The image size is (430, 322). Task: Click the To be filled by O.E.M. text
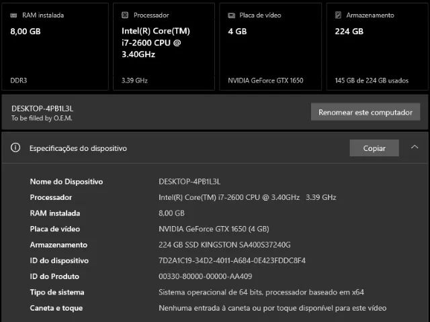coord(42,118)
